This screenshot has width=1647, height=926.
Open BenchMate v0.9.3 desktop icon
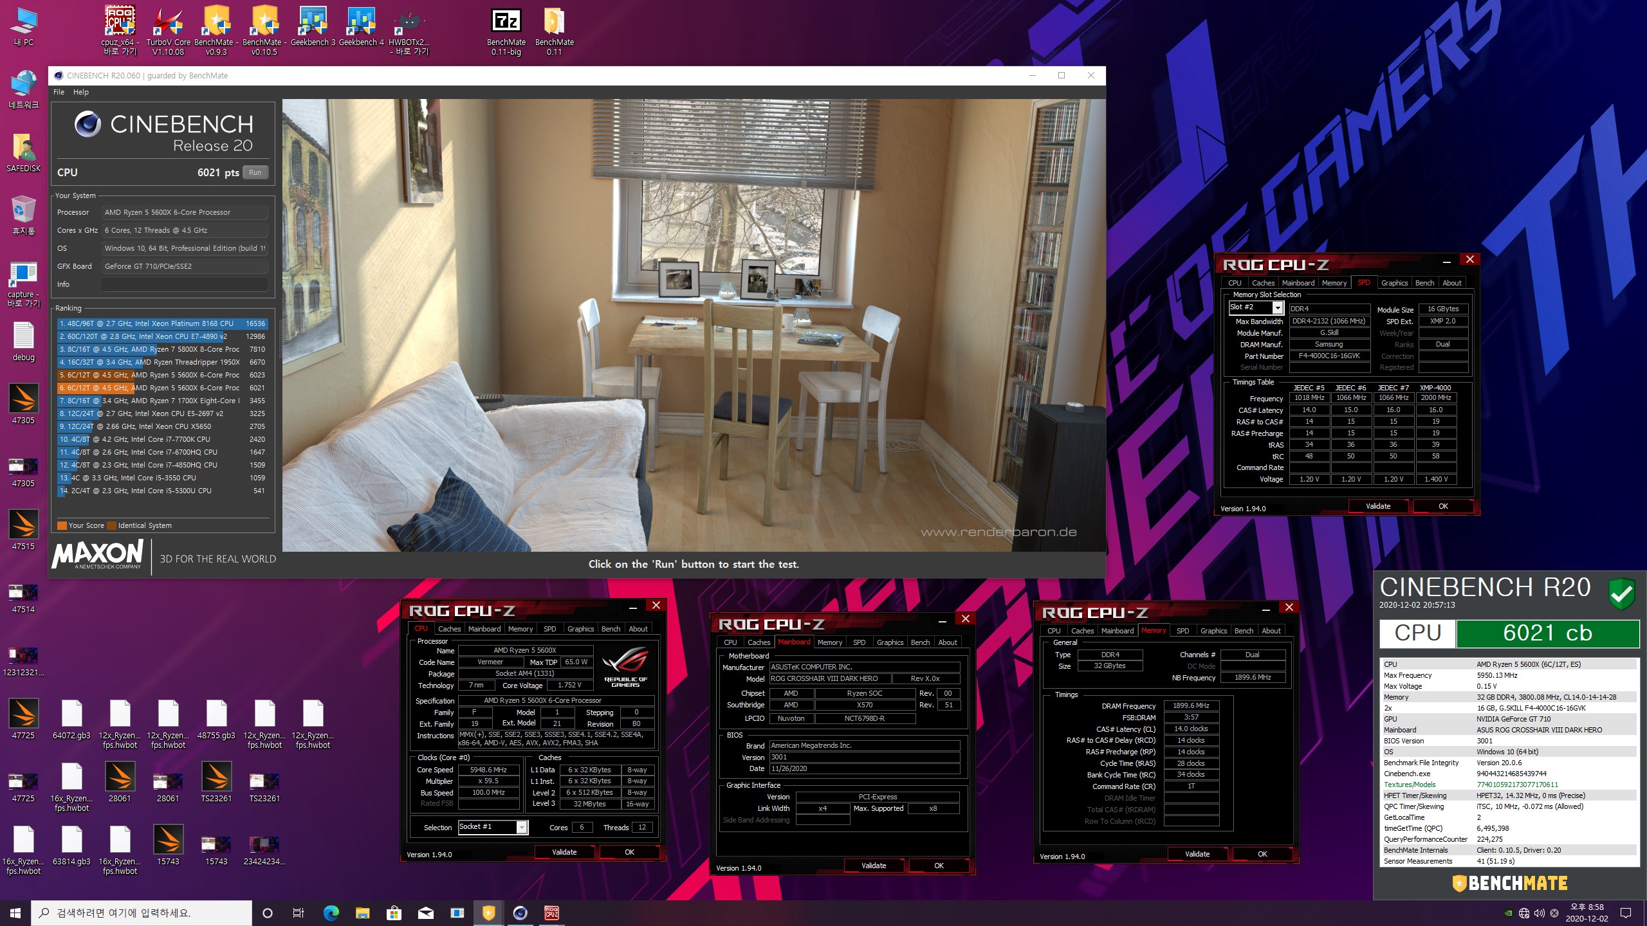pos(216,30)
